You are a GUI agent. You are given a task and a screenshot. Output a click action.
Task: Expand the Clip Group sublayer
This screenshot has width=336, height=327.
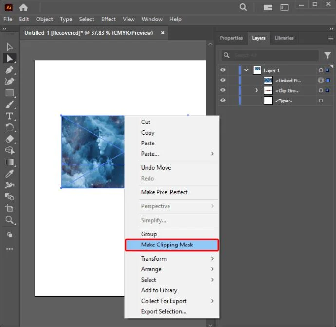pyautogui.click(x=256, y=90)
